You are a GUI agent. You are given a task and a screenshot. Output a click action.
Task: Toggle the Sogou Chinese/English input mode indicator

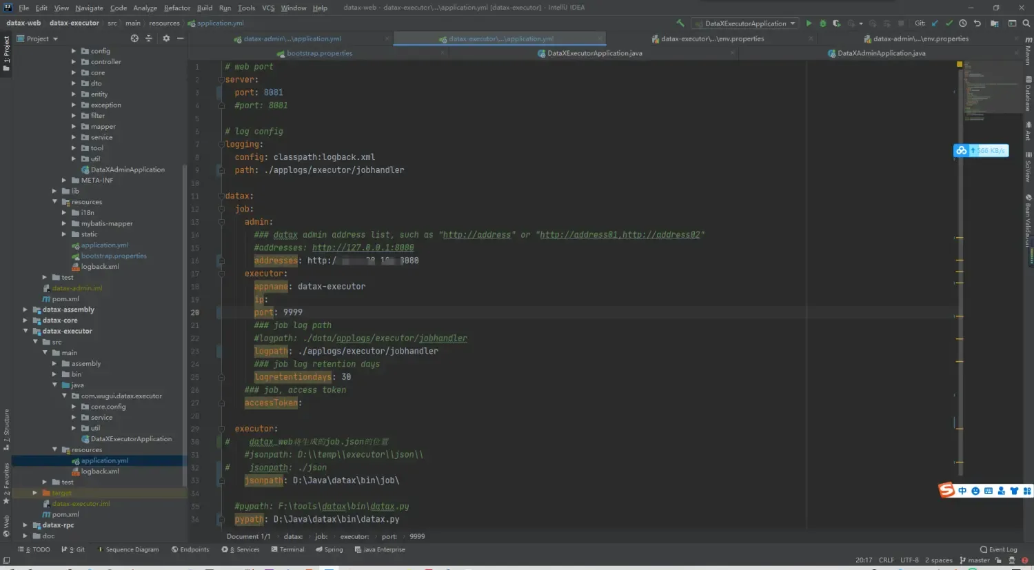point(962,490)
